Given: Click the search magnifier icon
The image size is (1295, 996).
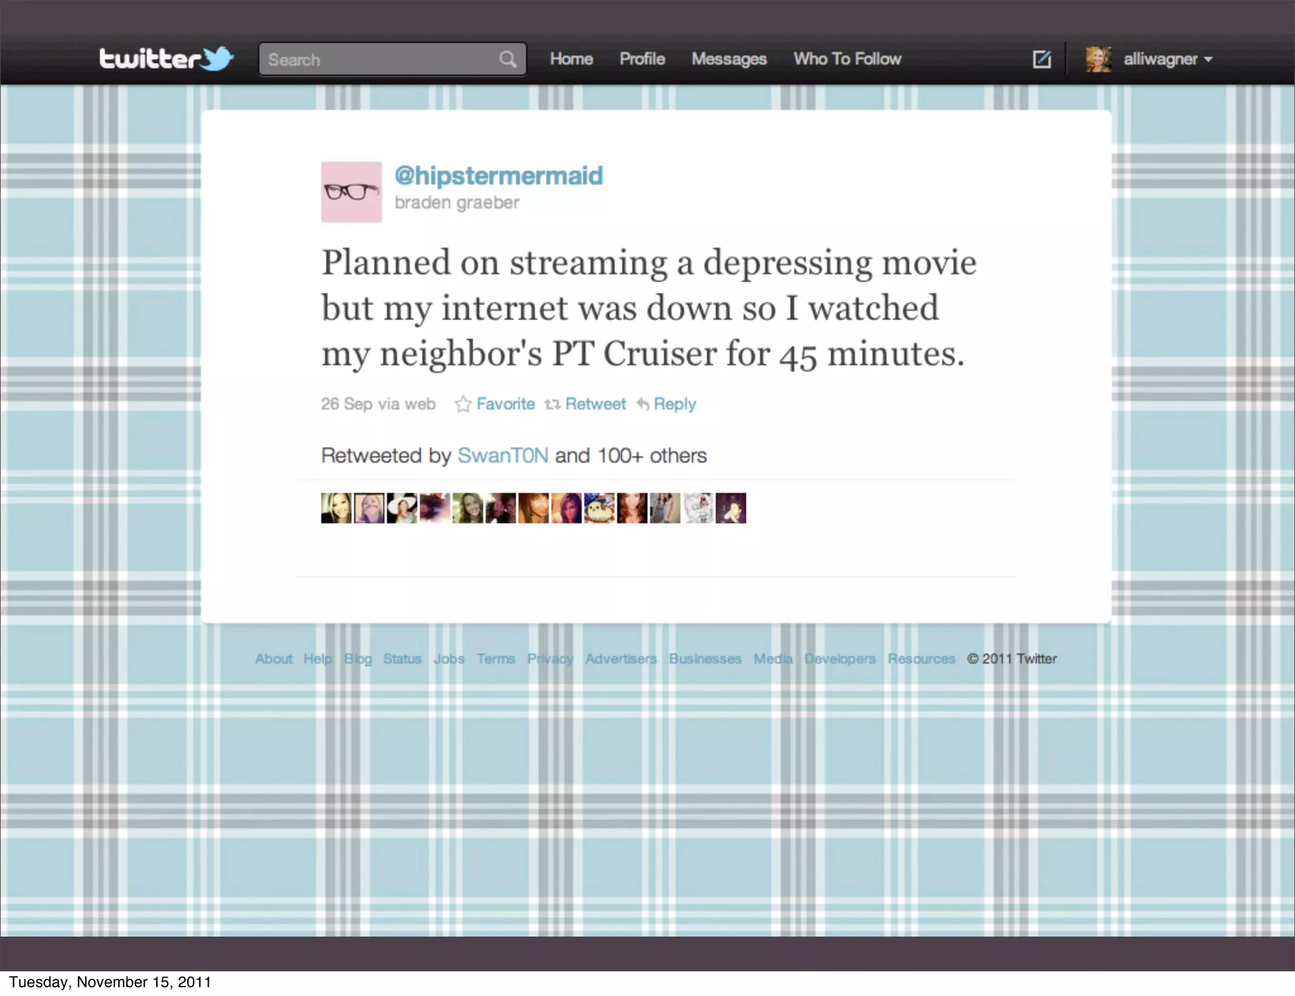Looking at the screenshot, I should (507, 59).
